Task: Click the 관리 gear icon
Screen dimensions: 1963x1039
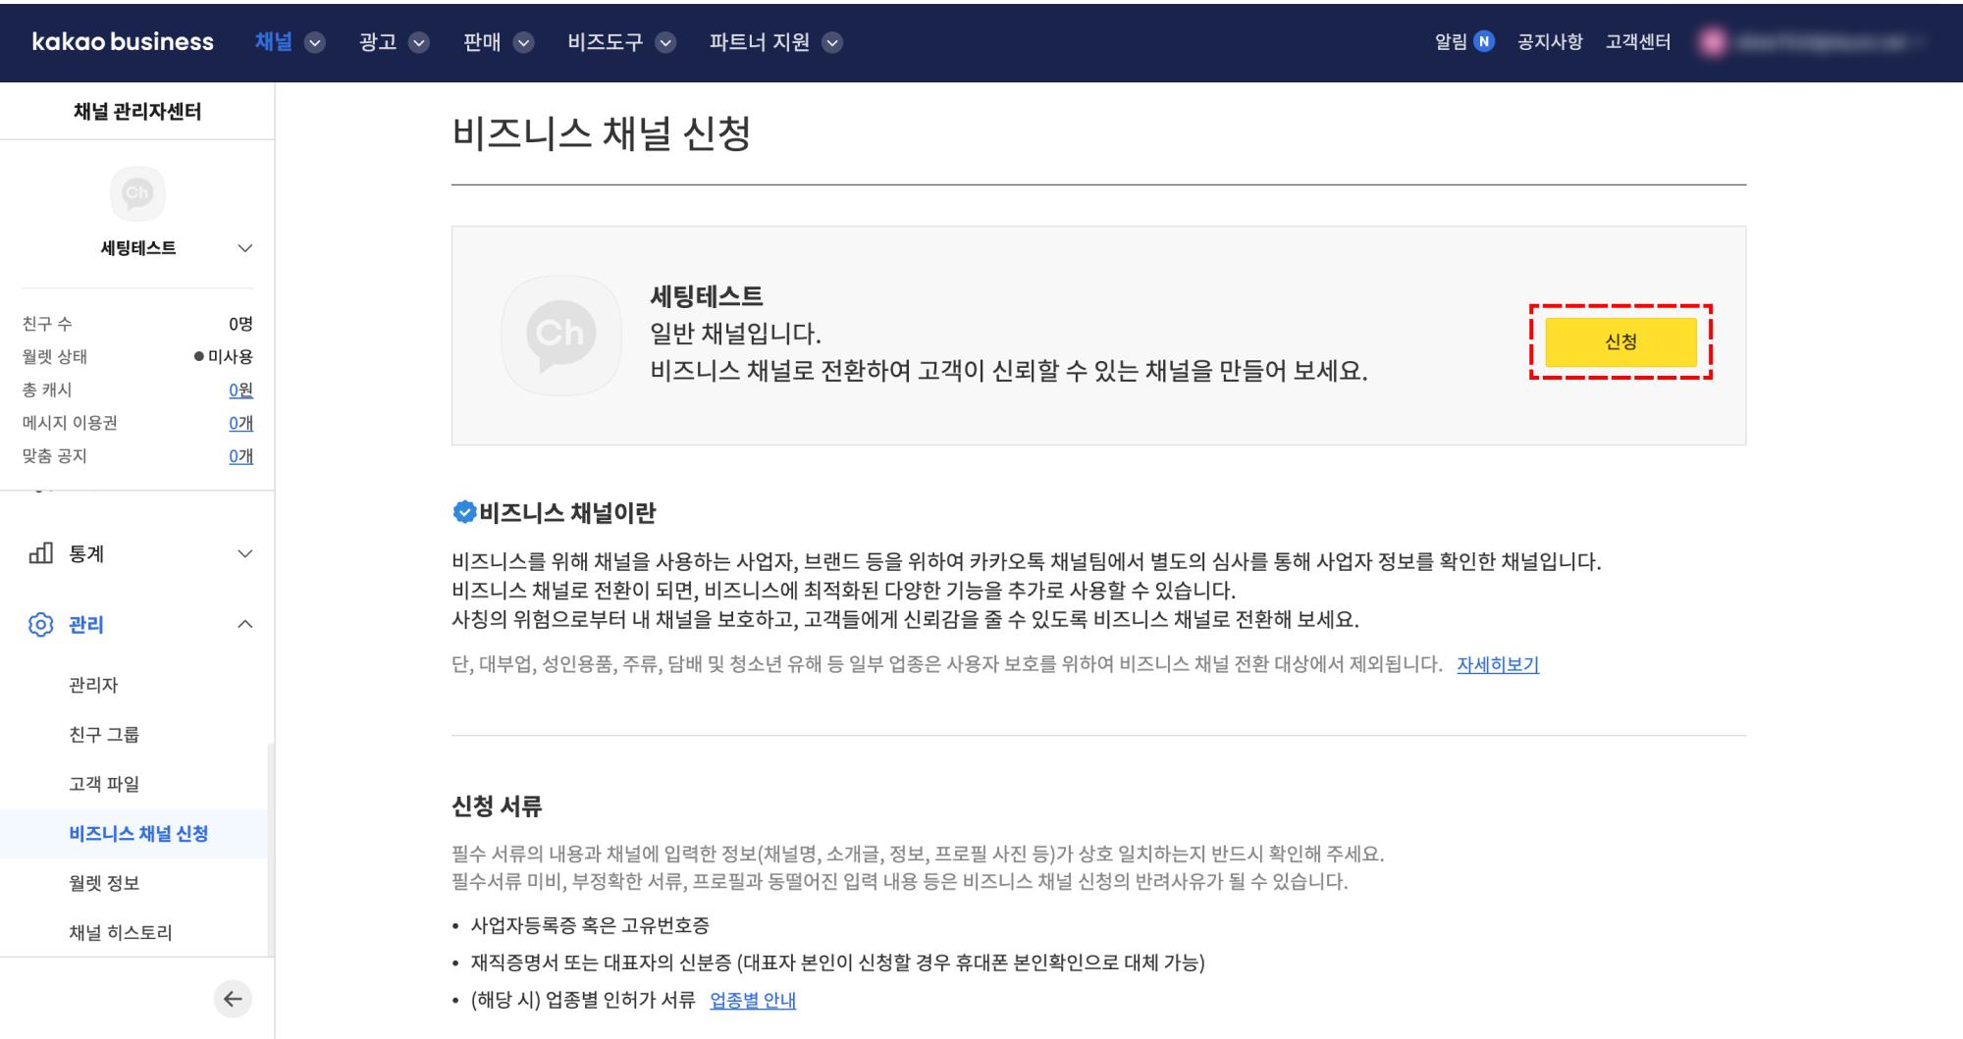Action: [40, 624]
